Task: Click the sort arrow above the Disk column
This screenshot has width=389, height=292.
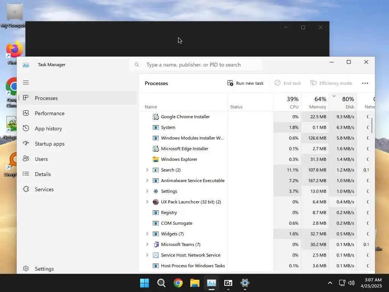Action: tap(334, 96)
